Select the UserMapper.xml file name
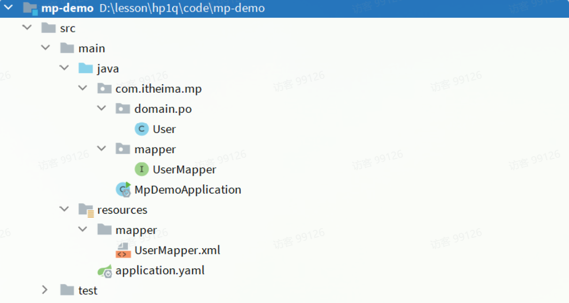Image resolution: width=569 pixels, height=303 pixels. click(177, 251)
